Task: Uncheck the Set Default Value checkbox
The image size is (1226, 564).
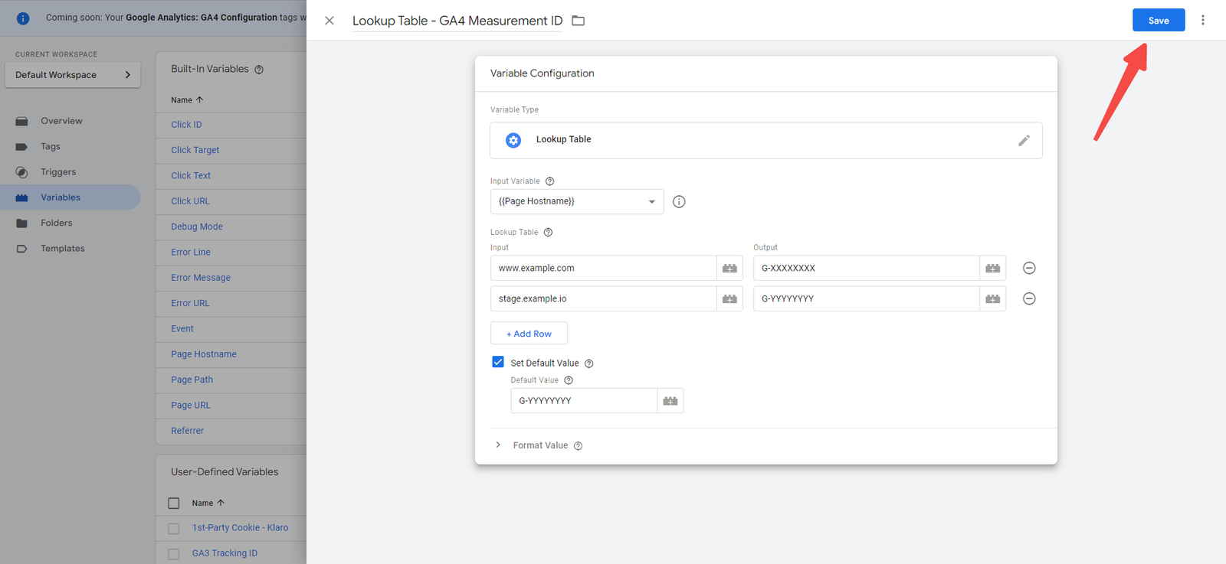Action: 498,362
